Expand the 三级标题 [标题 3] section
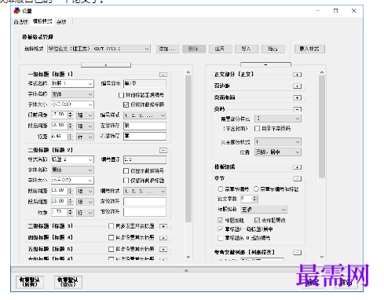Screen dimensions: 384x300 click(163, 226)
